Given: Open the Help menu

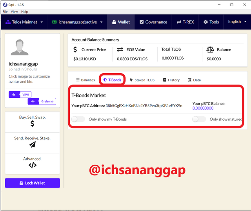Looking at the screenshot, I should 24,12.
